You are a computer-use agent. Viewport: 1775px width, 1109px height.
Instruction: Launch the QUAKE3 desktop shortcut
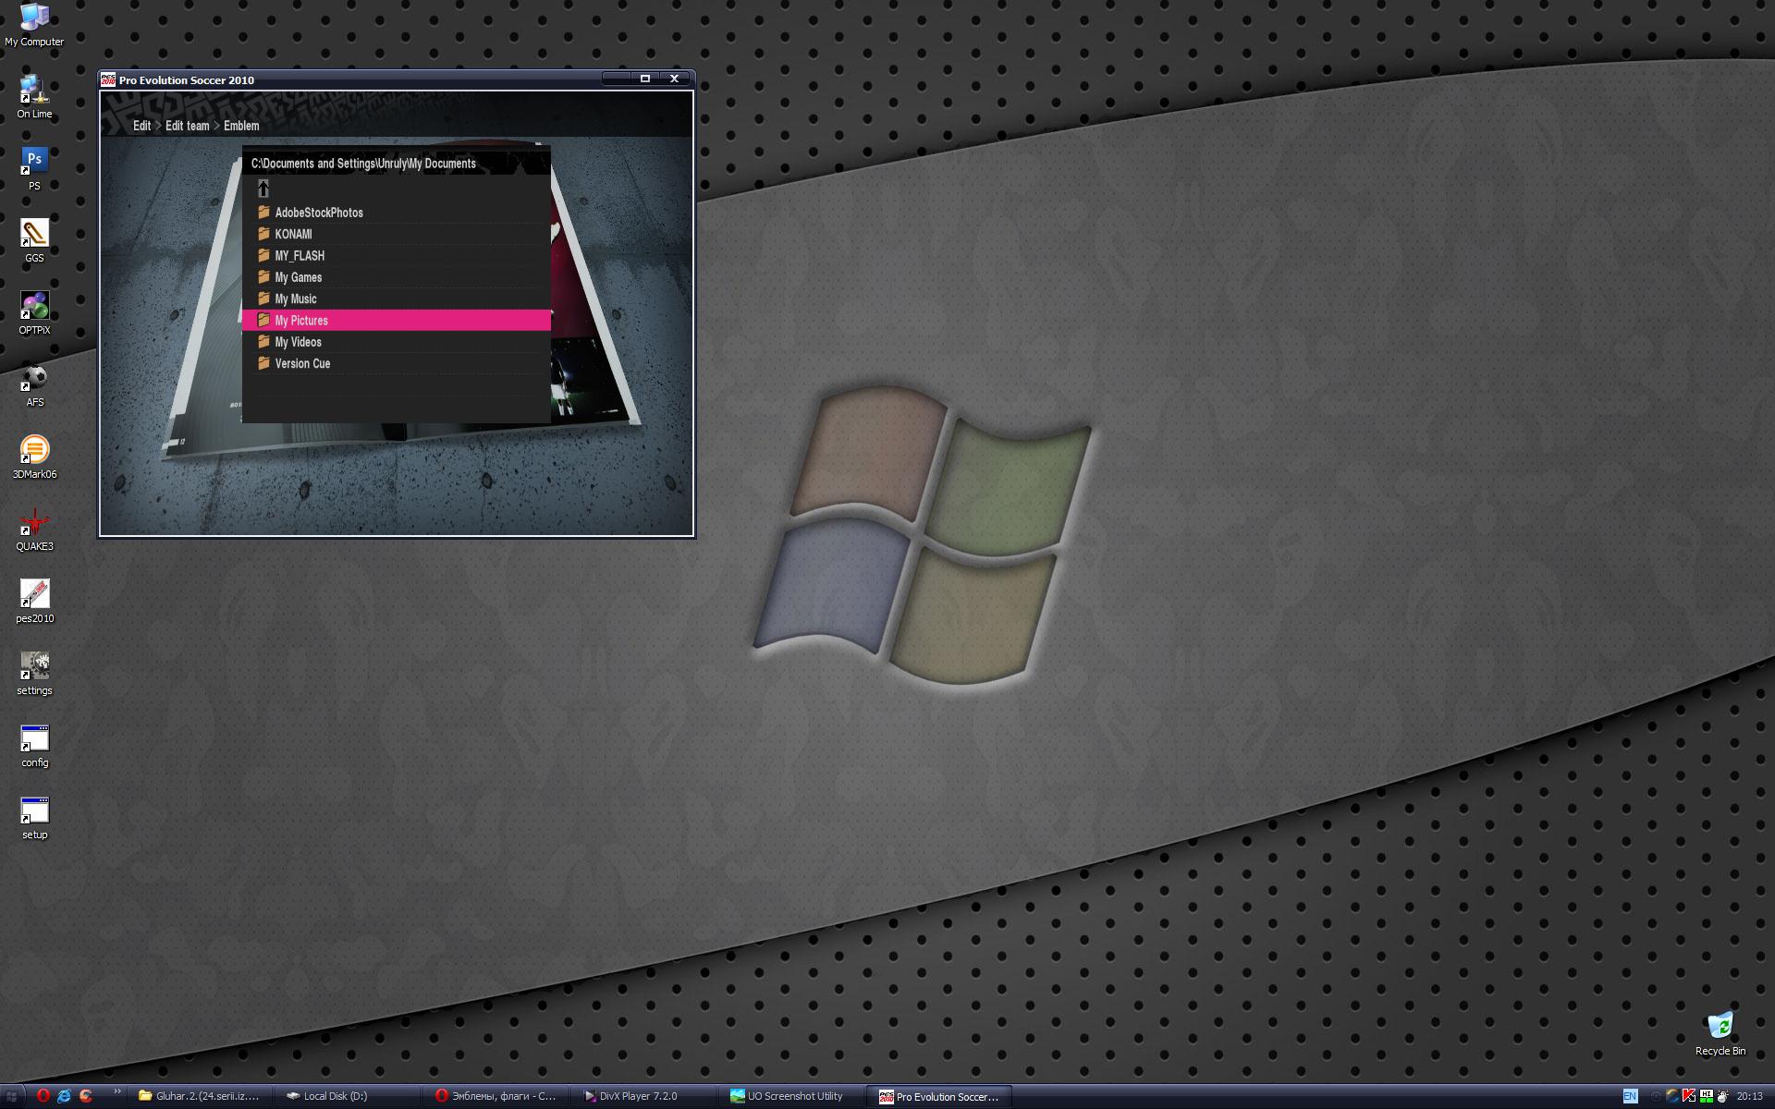coord(34,523)
